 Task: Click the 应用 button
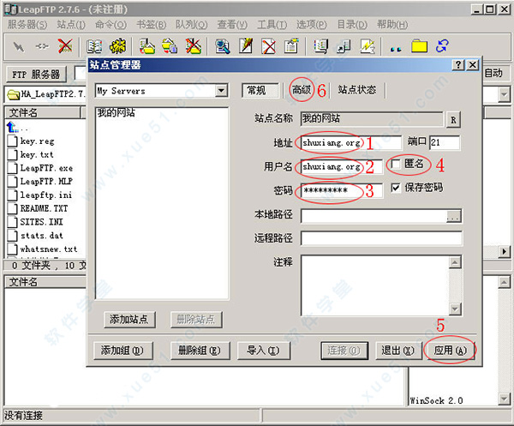(451, 351)
